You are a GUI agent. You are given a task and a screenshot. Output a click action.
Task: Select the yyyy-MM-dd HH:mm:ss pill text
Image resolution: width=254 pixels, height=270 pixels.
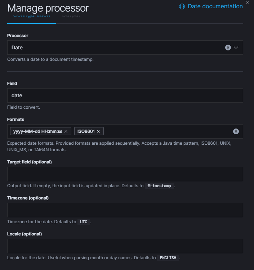[x=37, y=131]
